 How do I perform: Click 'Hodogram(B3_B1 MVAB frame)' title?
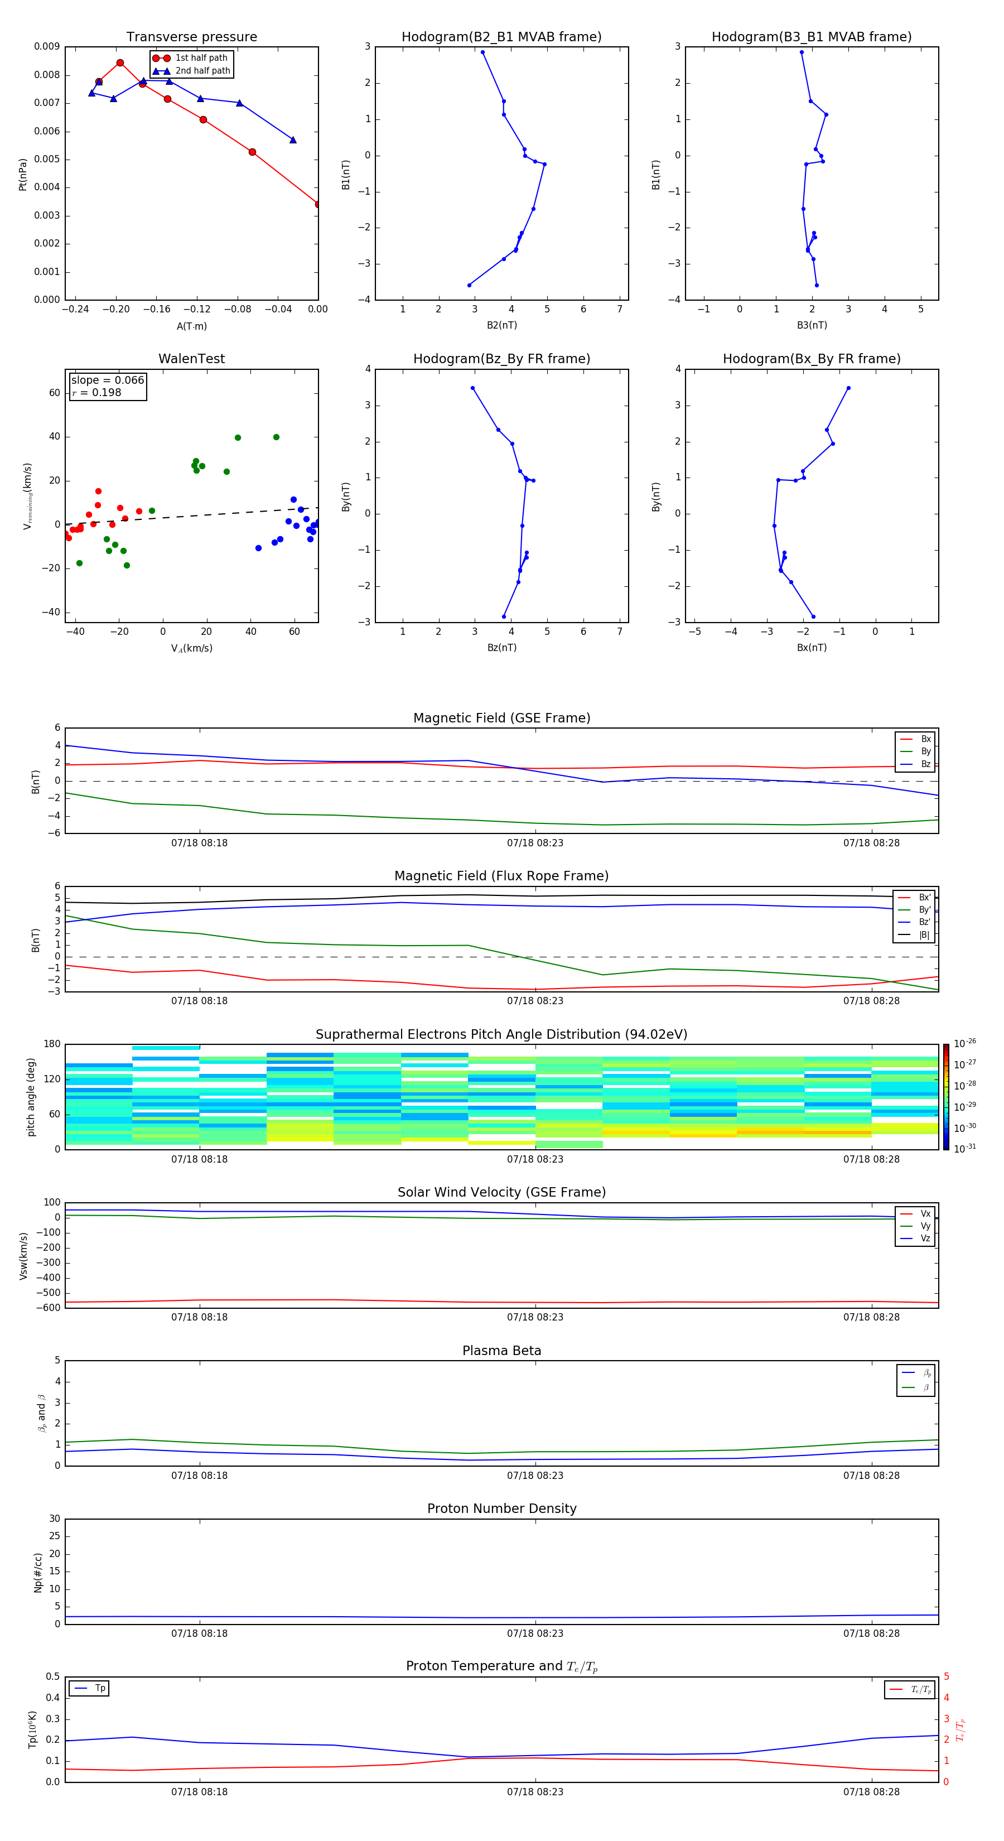pyautogui.click(x=812, y=36)
